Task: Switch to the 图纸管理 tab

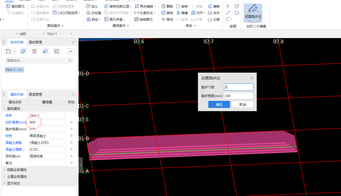Action: point(35,42)
